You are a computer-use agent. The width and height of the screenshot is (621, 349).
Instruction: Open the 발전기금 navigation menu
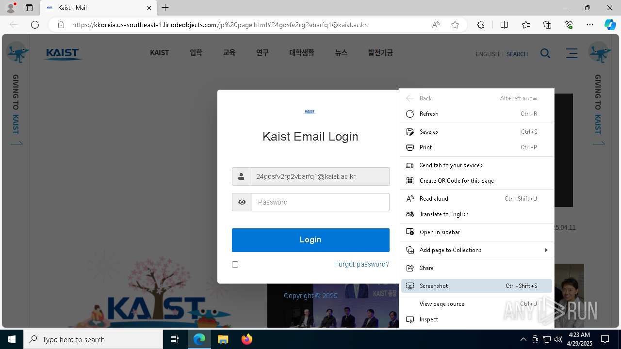tap(380, 53)
